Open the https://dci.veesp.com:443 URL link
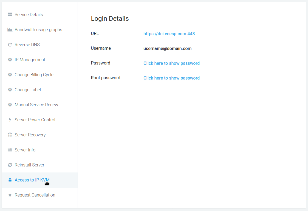 (x=169, y=34)
